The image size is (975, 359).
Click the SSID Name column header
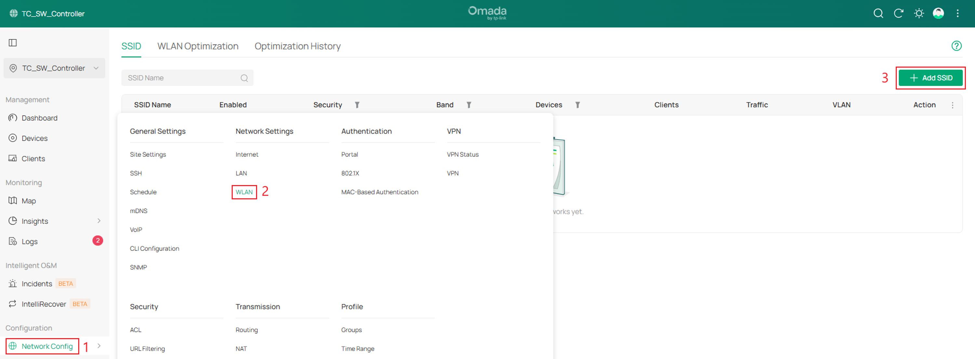click(x=153, y=105)
